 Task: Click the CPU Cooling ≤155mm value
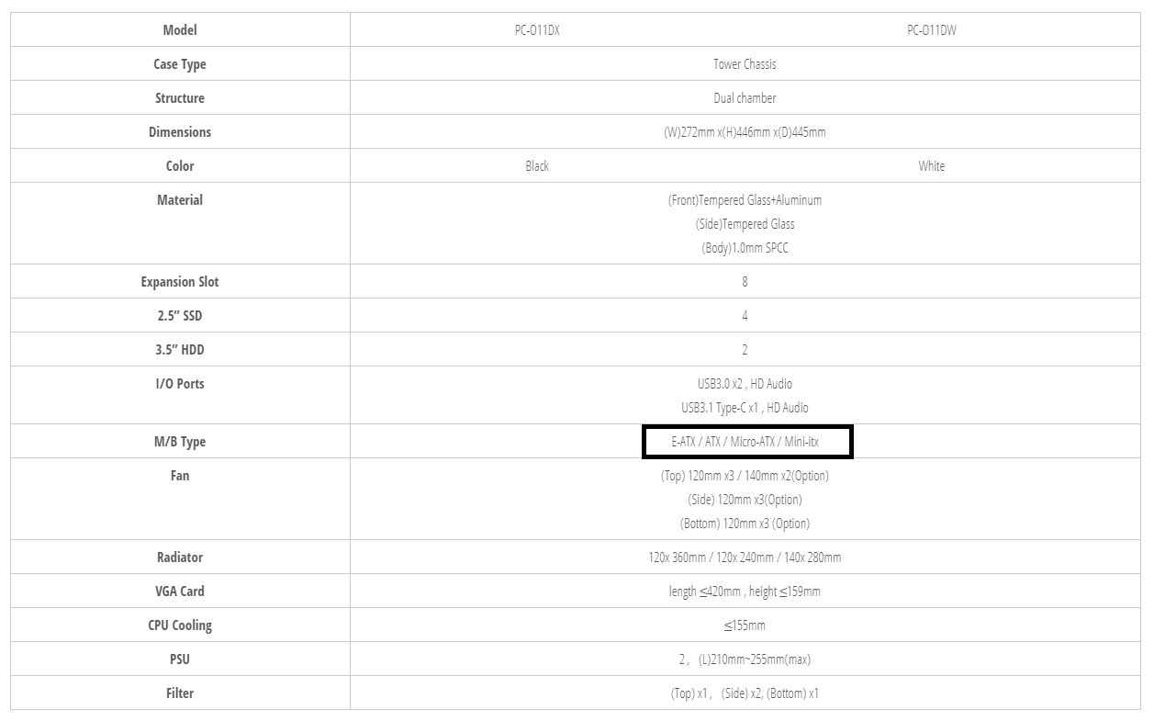[x=745, y=625]
